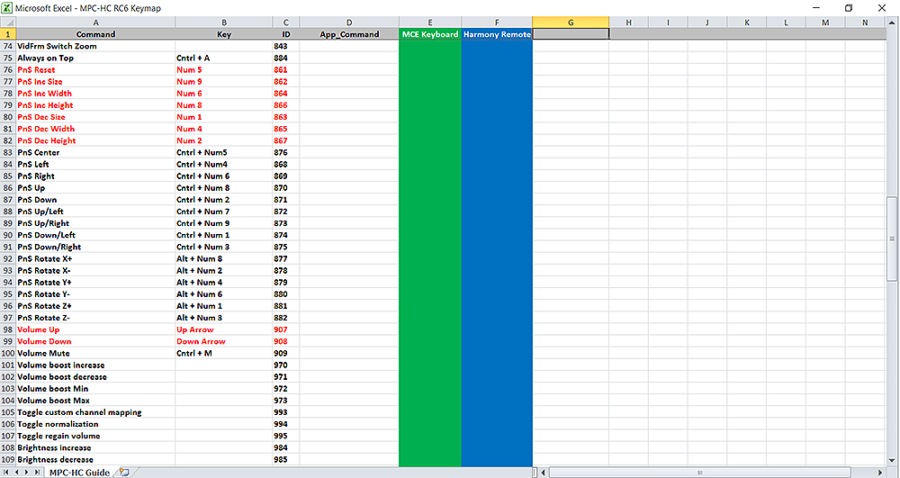
Task: Select the 'Num 9' key cell
Action: [224, 82]
